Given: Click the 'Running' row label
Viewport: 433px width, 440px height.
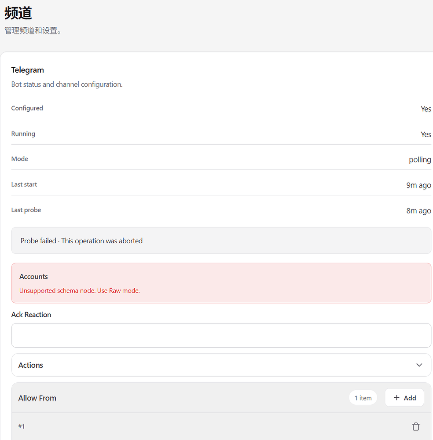Looking at the screenshot, I should pos(23,134).
